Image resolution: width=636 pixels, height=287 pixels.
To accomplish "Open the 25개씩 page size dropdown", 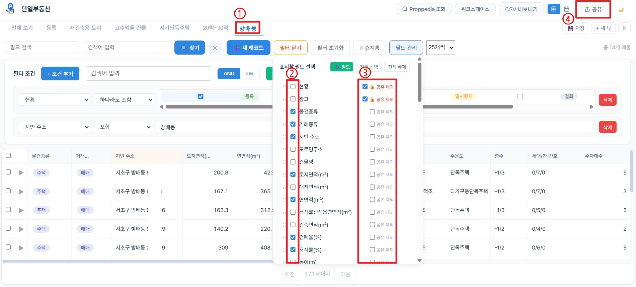I will (x=441, y=48).
